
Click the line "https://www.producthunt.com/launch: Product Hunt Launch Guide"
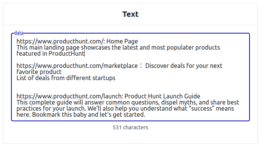tap(109, 96)
